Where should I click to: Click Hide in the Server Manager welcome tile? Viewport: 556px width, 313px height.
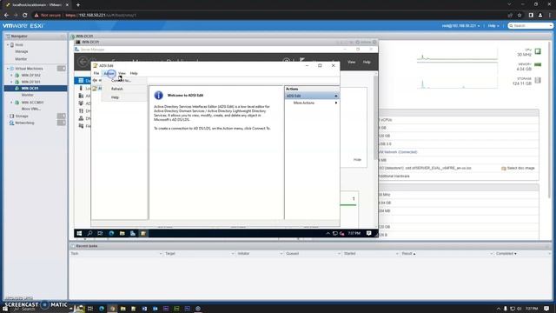[x=357, y=160]
